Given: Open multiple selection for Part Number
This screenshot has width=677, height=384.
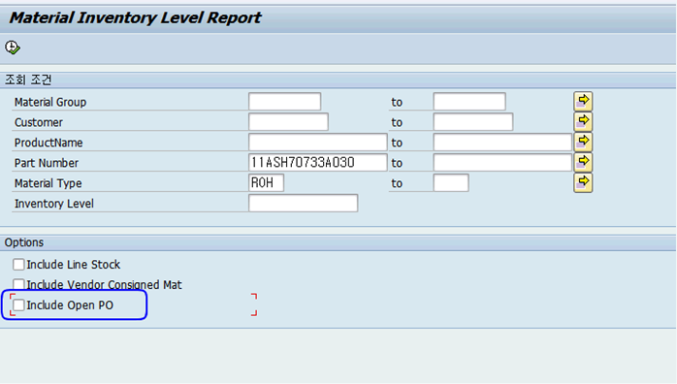Looking at the screenshot, I should click(x=583, y=162).
